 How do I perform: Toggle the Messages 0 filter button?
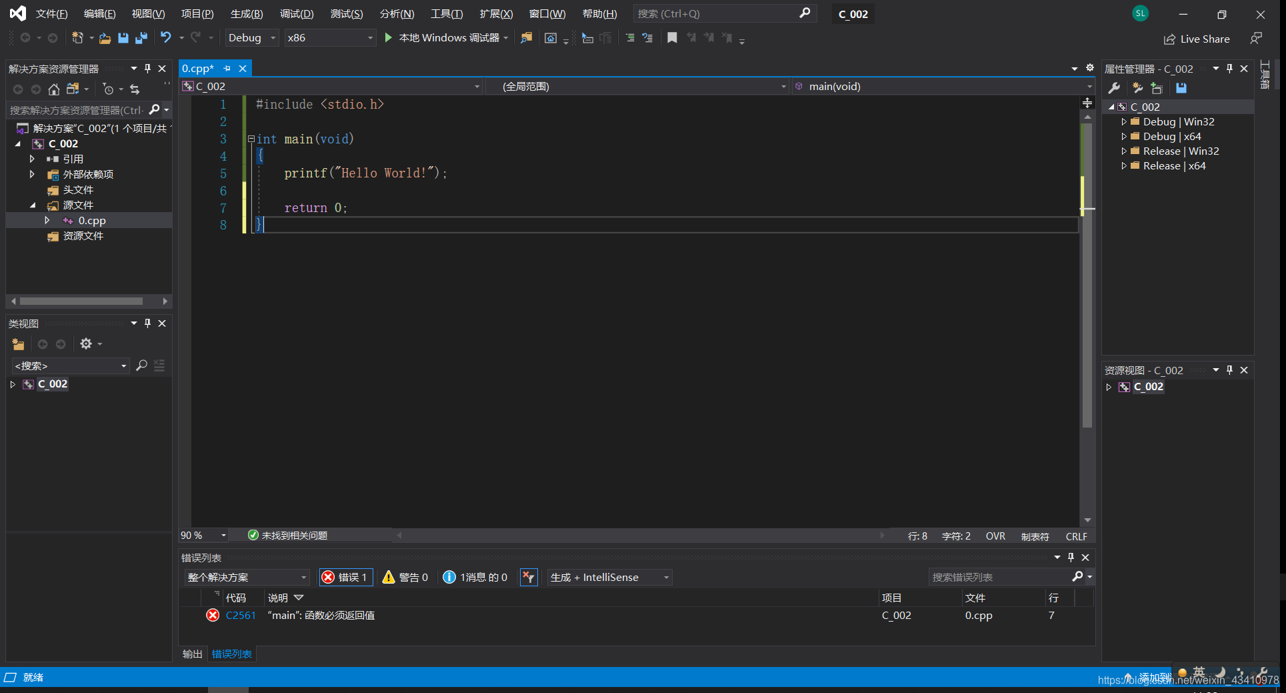tap(475, 578)
